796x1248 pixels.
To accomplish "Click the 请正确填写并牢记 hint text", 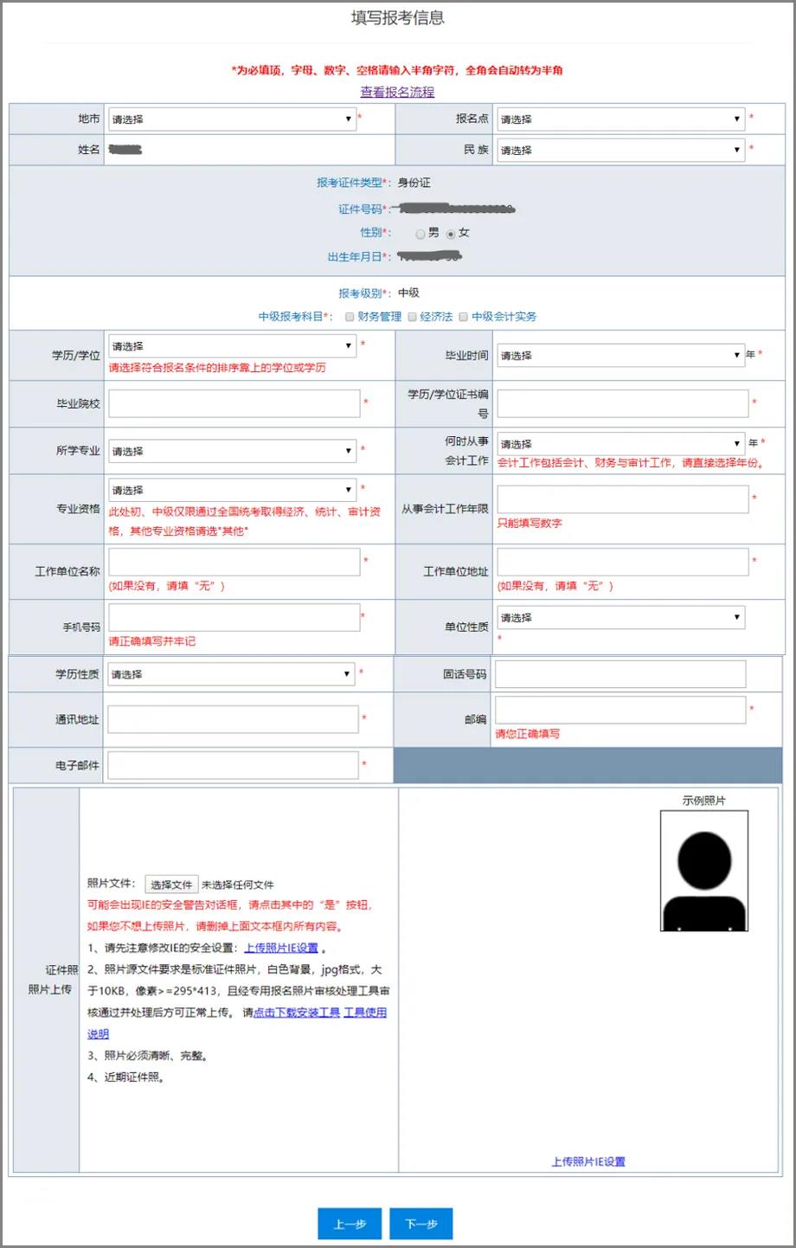I will 151,641.
